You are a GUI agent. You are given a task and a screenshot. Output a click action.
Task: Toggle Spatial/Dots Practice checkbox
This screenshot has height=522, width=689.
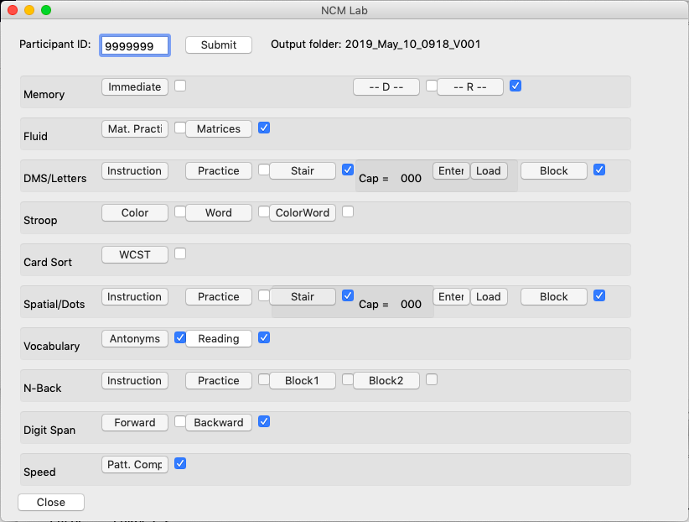[264, 295]
